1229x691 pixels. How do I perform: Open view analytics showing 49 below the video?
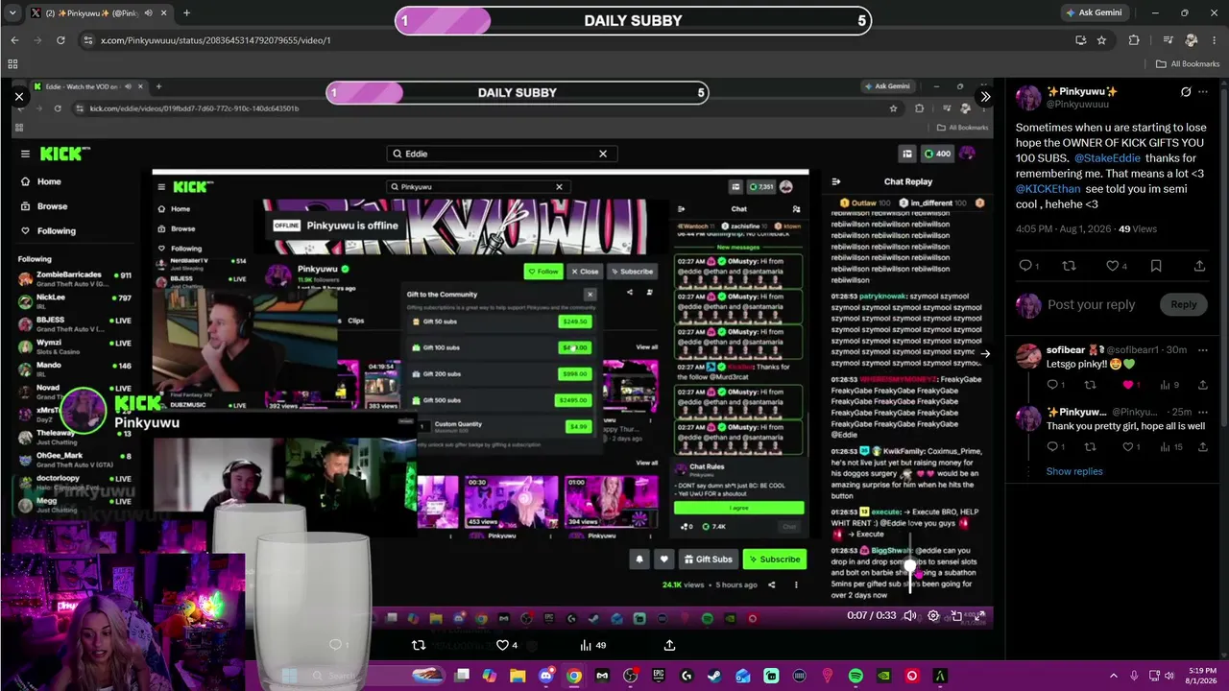click(x=592, y=645)
